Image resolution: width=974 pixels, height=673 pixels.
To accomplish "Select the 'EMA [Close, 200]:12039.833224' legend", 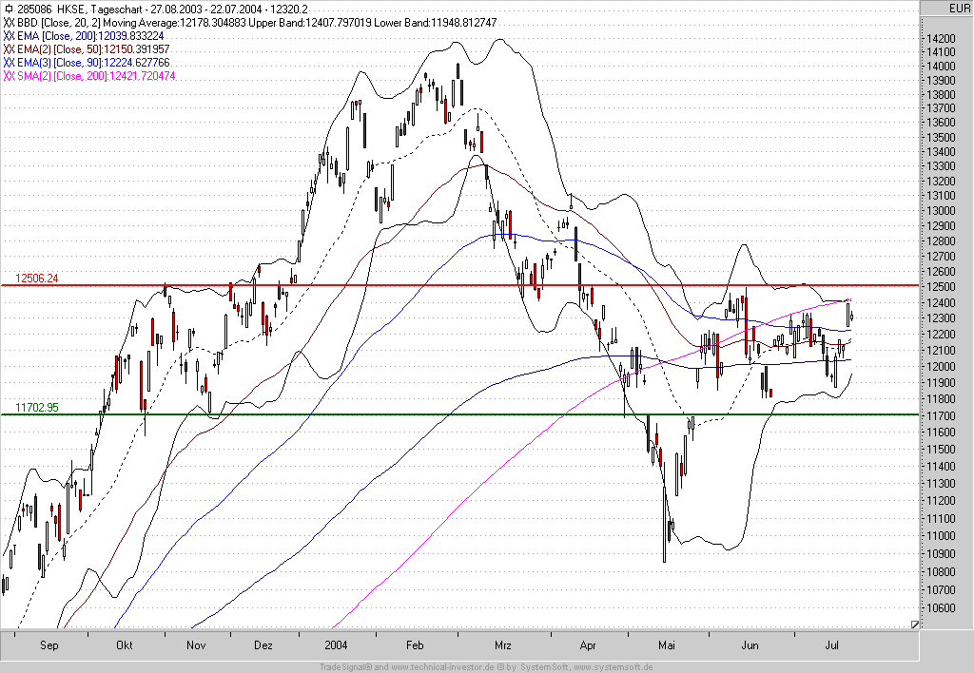I will pyautogui.click(x=84, y=36).
